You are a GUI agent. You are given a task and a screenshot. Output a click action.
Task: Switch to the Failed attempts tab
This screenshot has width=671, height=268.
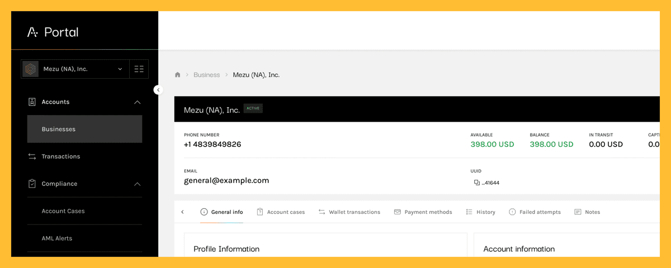[535, 212]
